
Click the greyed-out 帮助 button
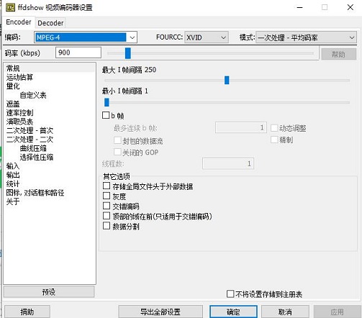pos(338,54)
